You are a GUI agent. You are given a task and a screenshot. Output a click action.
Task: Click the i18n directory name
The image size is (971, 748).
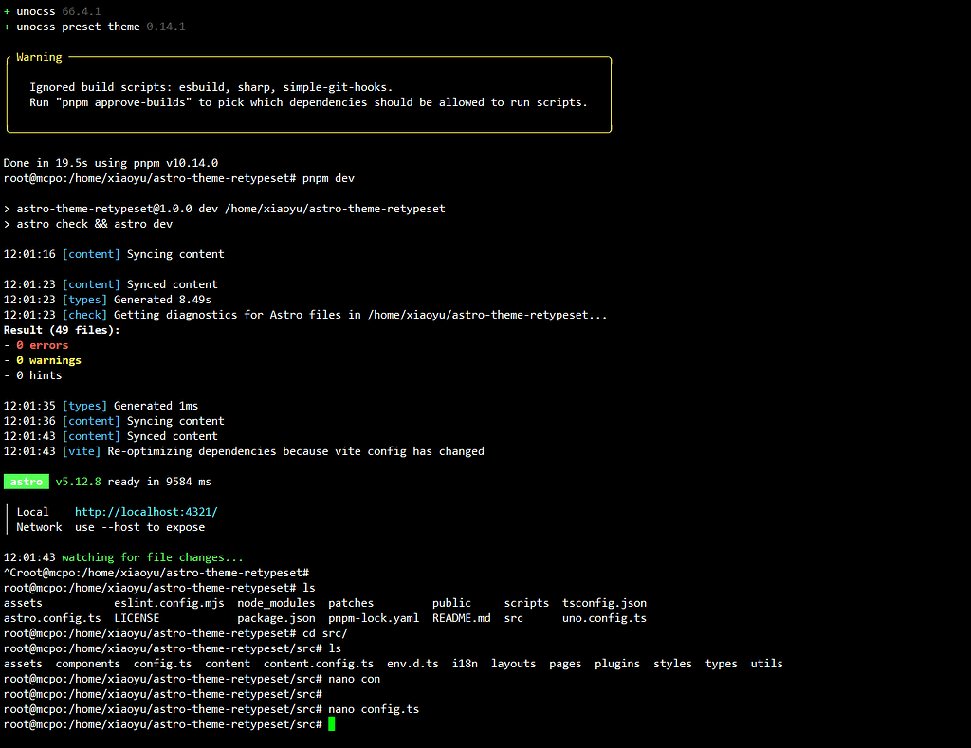click(465, 664)
